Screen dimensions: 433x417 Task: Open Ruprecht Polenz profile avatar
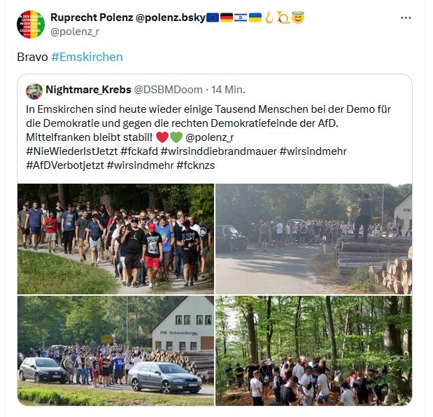(31, 25)
